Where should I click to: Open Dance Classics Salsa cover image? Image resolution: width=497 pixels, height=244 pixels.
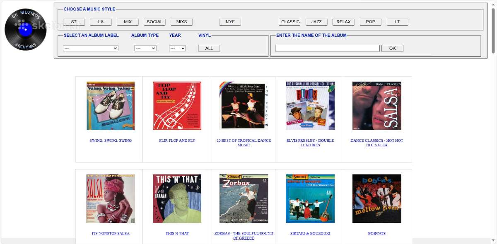click(x=377, y=106)
